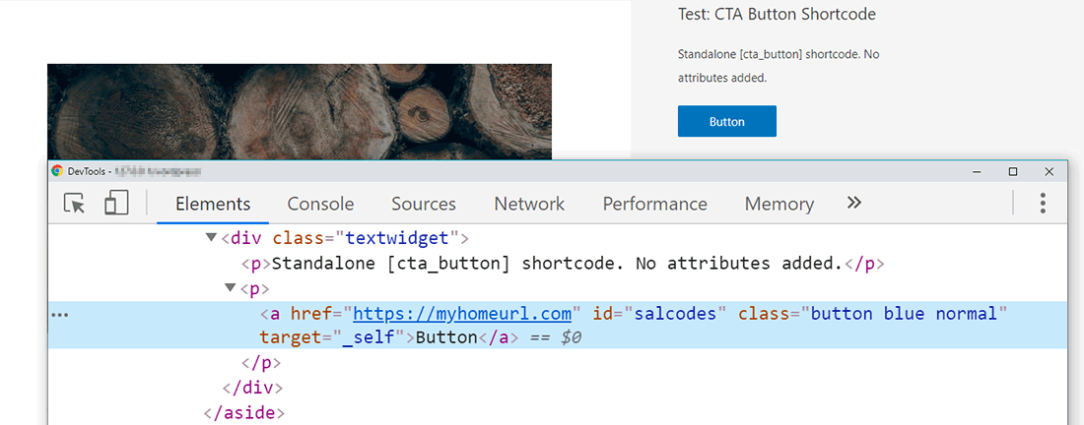Click the Chrome icon in the DevTools title bar
The width and height of the screenshot is (1084, 425).
58,171
